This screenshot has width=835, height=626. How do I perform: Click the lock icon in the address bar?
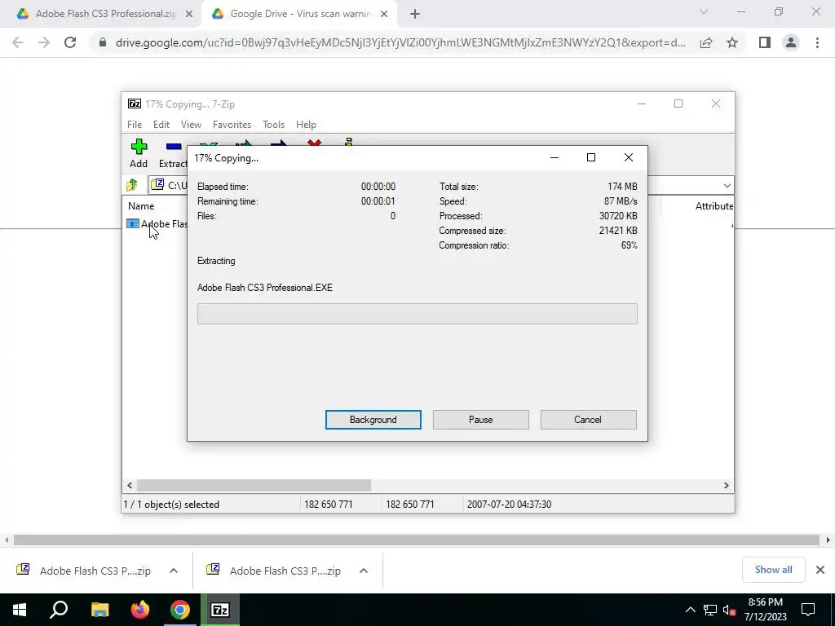click(103, 42)
